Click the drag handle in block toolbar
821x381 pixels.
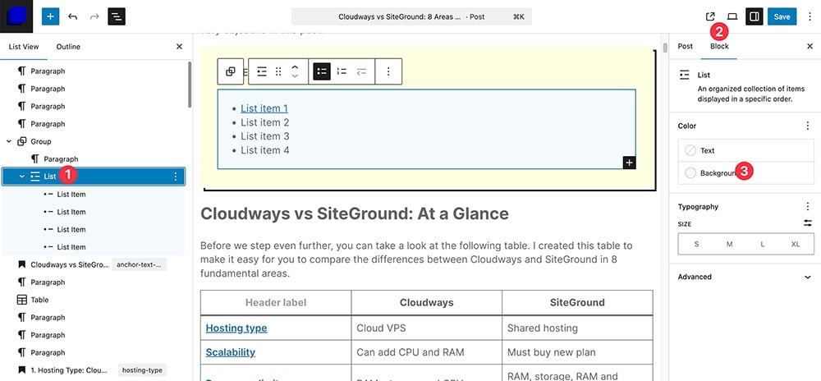click(278, 71)
